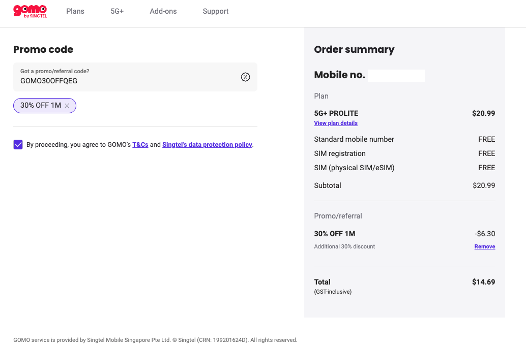Click the GOMO by Singtel logo

pyautogui.click(x=30, y=11)
